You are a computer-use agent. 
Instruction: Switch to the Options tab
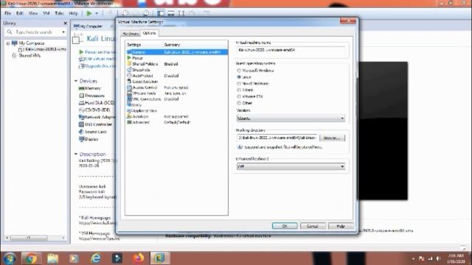[x=149, y=33]
